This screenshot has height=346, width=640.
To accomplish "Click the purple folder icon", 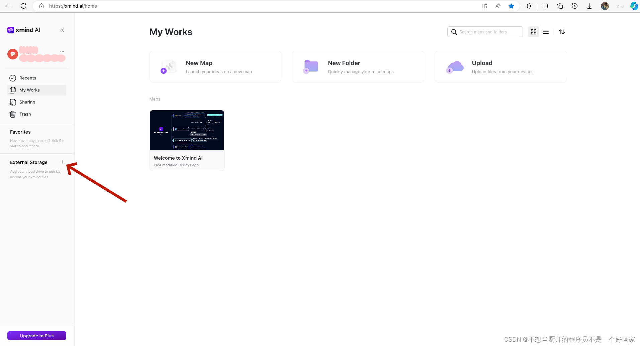I will [311, 66].
